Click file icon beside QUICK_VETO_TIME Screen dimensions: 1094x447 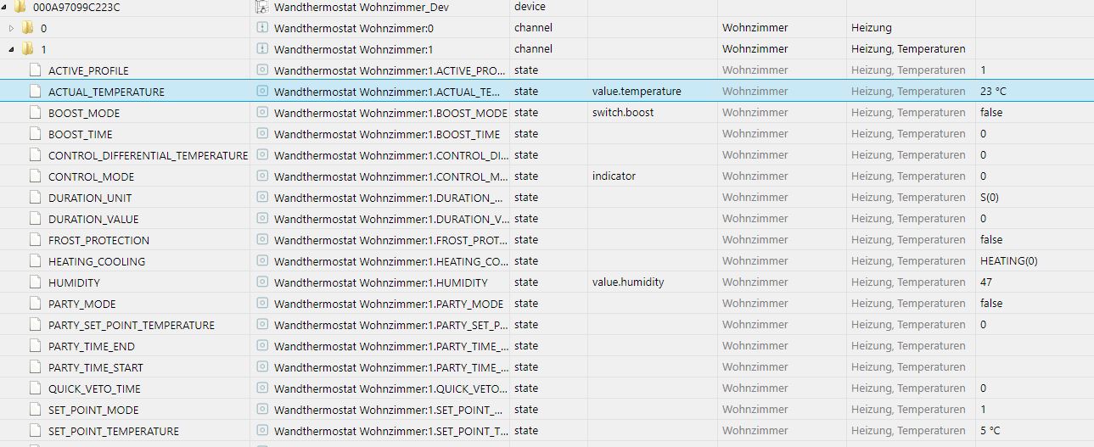[35, 388]
